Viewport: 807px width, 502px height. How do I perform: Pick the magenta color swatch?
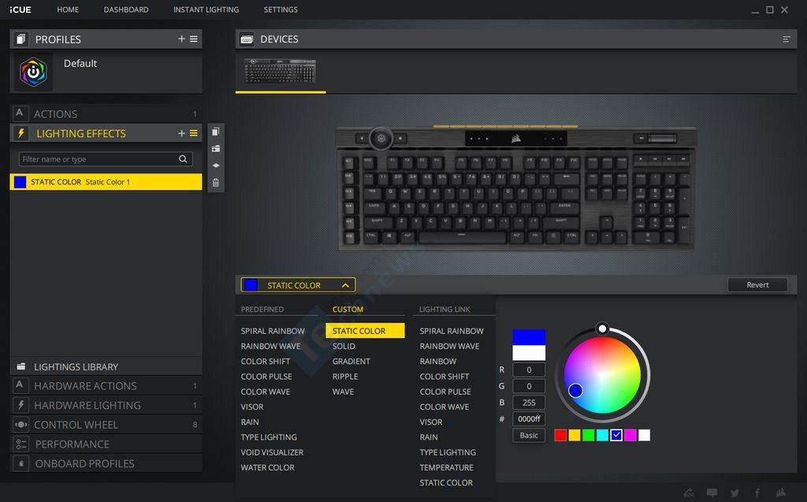[x=630, y=435]
